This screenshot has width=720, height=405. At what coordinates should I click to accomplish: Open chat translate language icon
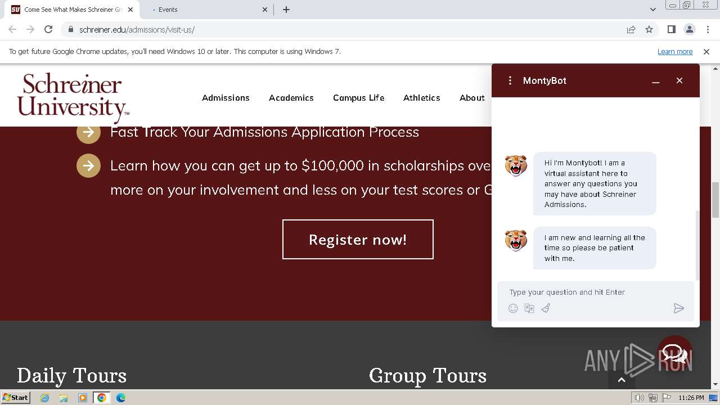click(x=529, y=308)
